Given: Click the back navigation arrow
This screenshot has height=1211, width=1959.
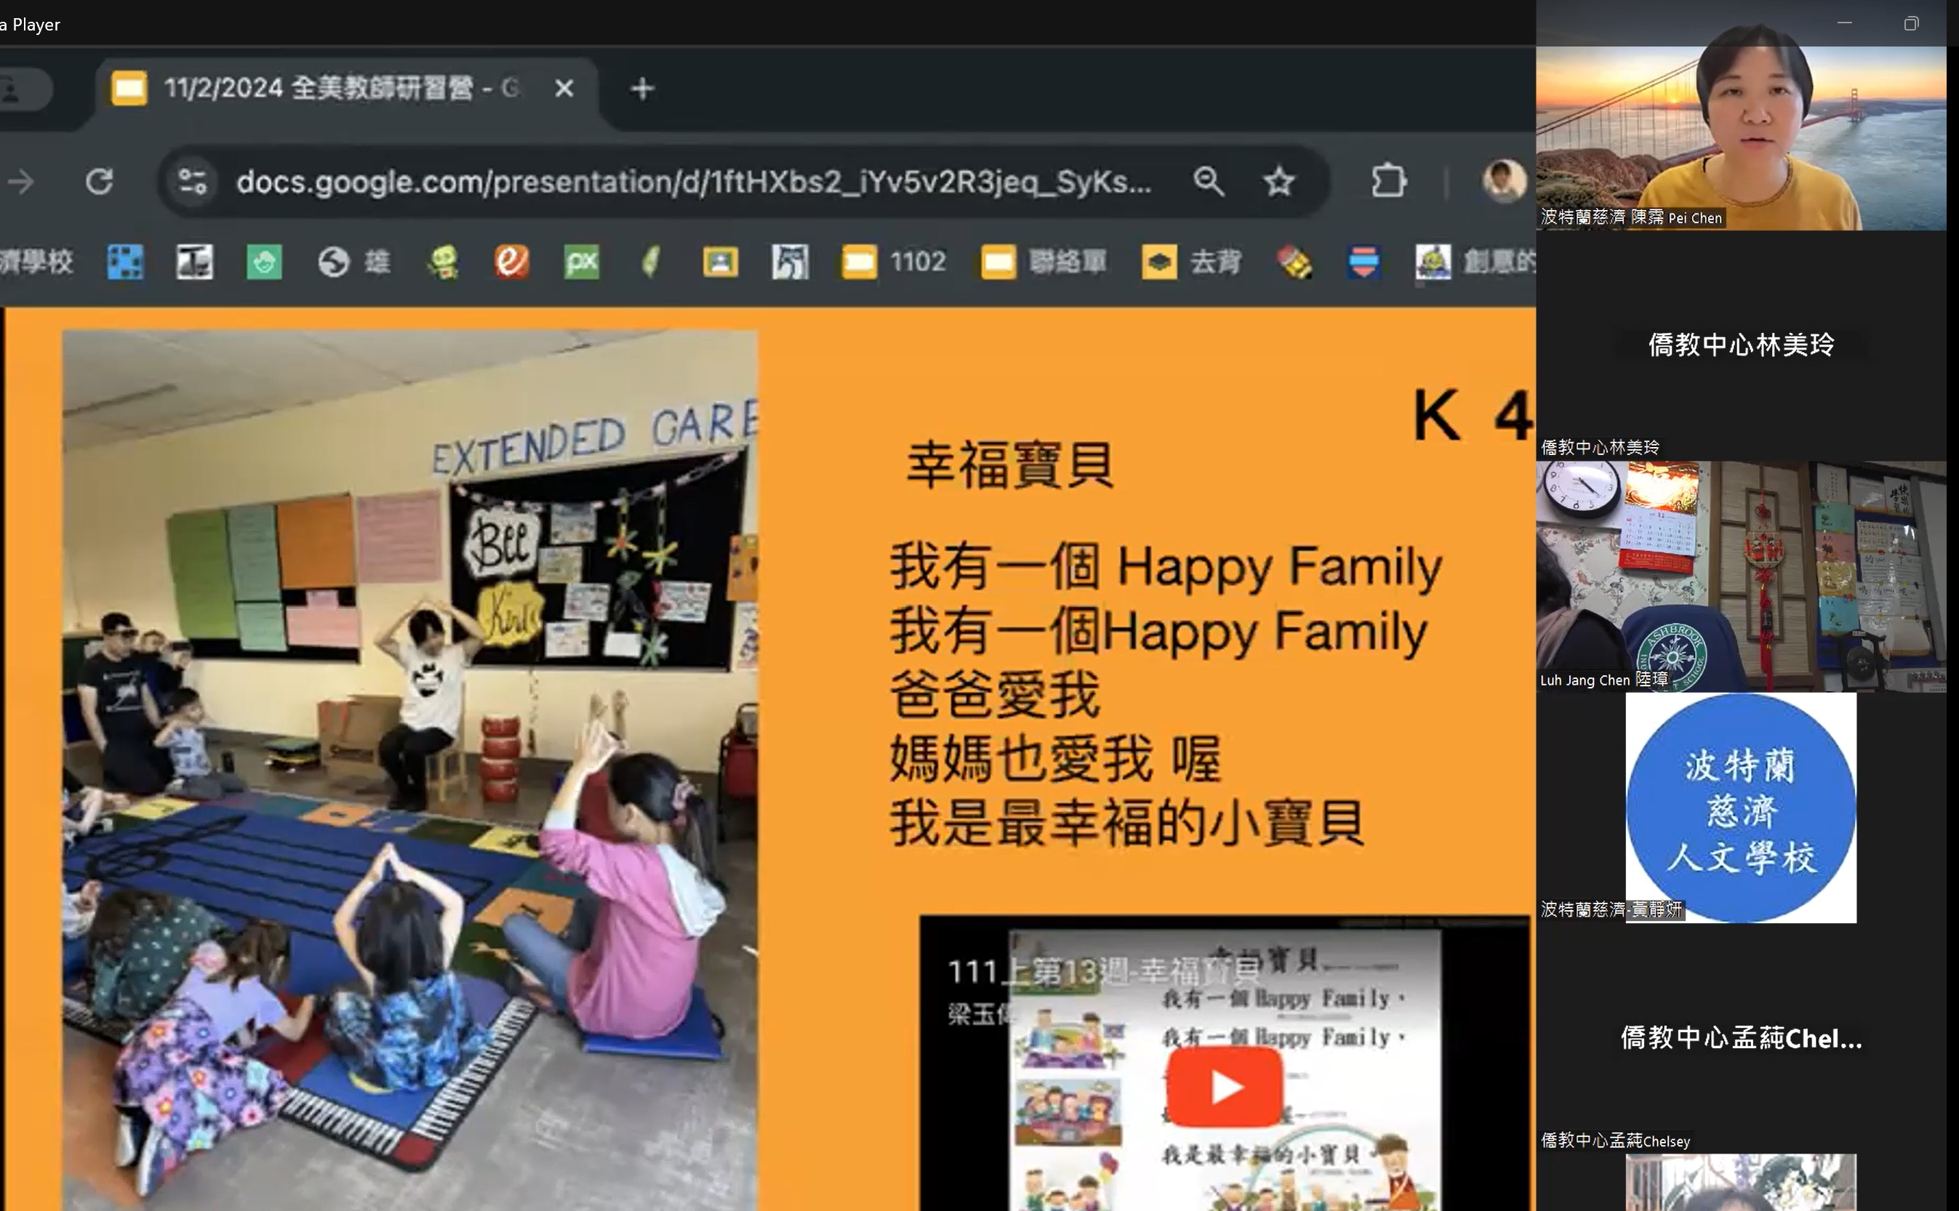Looking at the screenshot, I should (x=22, y=182).
